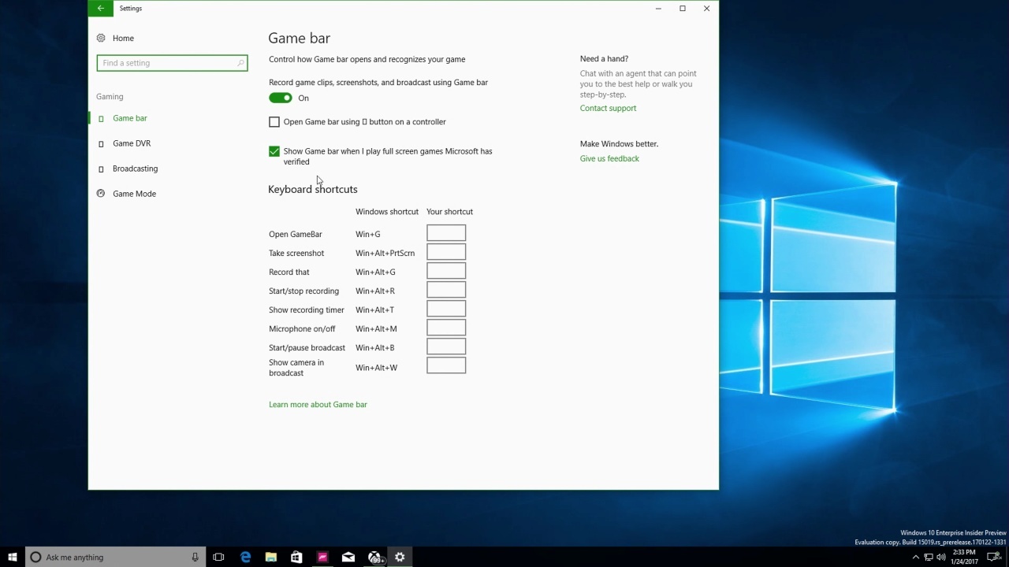This screenshot has height=567, width=1009.
Task: Click the microphone icon in the search bar
Action: click(x=195, y=557)
